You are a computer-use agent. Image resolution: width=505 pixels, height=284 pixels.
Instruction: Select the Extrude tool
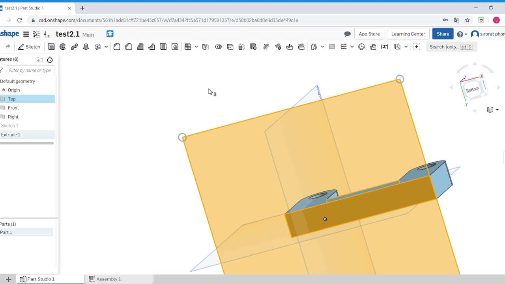tap(51, 47)
